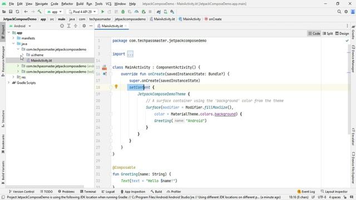
Task: Toggle the Bookmarks side panel
Action: 3,144
